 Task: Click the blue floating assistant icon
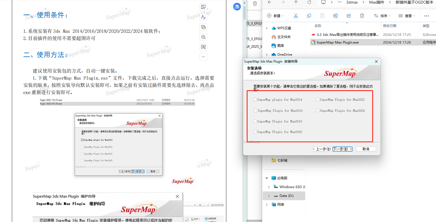(x=237, y=7)
